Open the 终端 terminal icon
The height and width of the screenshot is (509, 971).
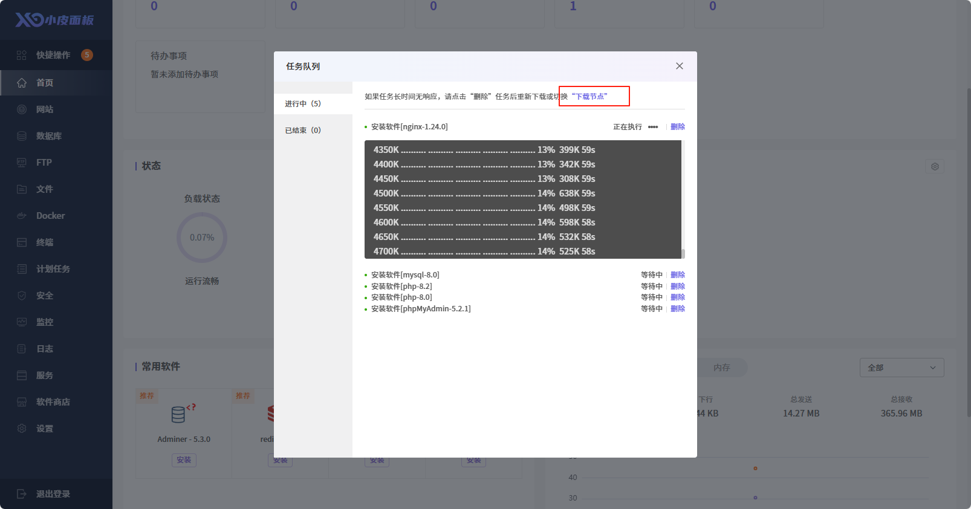[x=22, y=242]
